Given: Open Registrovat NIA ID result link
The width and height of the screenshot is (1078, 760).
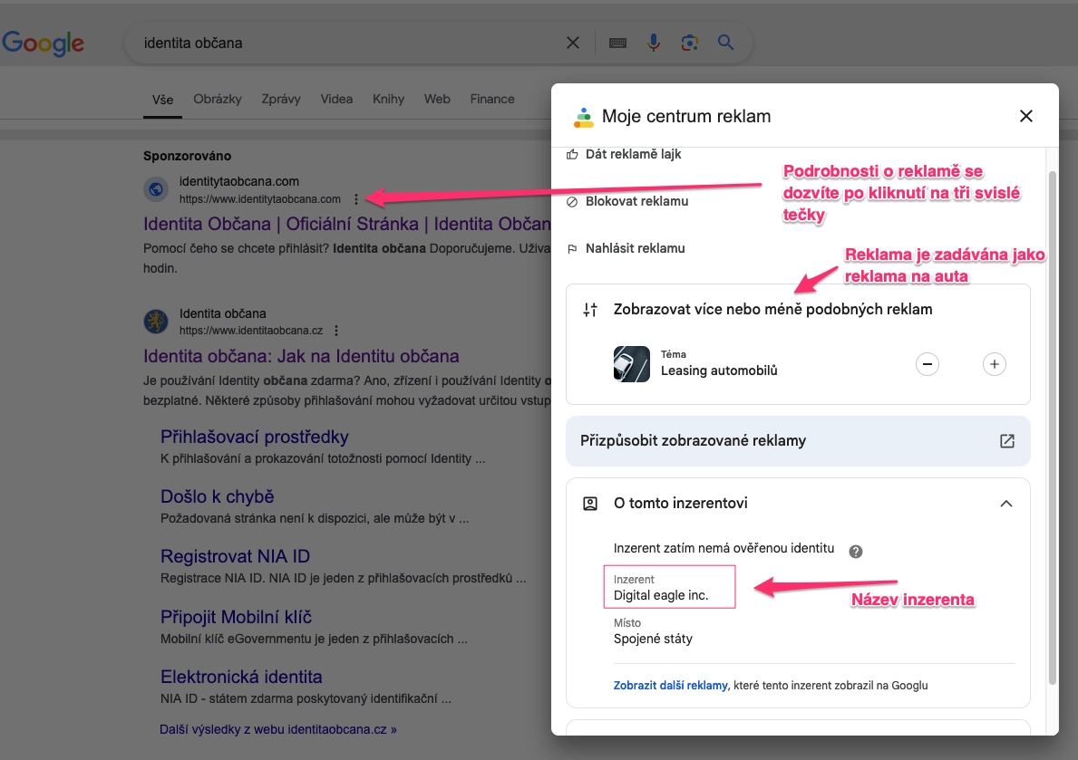Looking at the screenshot, I should pos(235,556).
